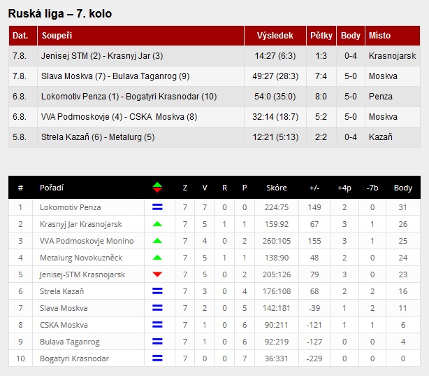Image resolution: width=429 pixels, height=376 pixels.
Task: Click the blue equal icon beside Lokomotiv Penza
Action: [x=157, y=207]
